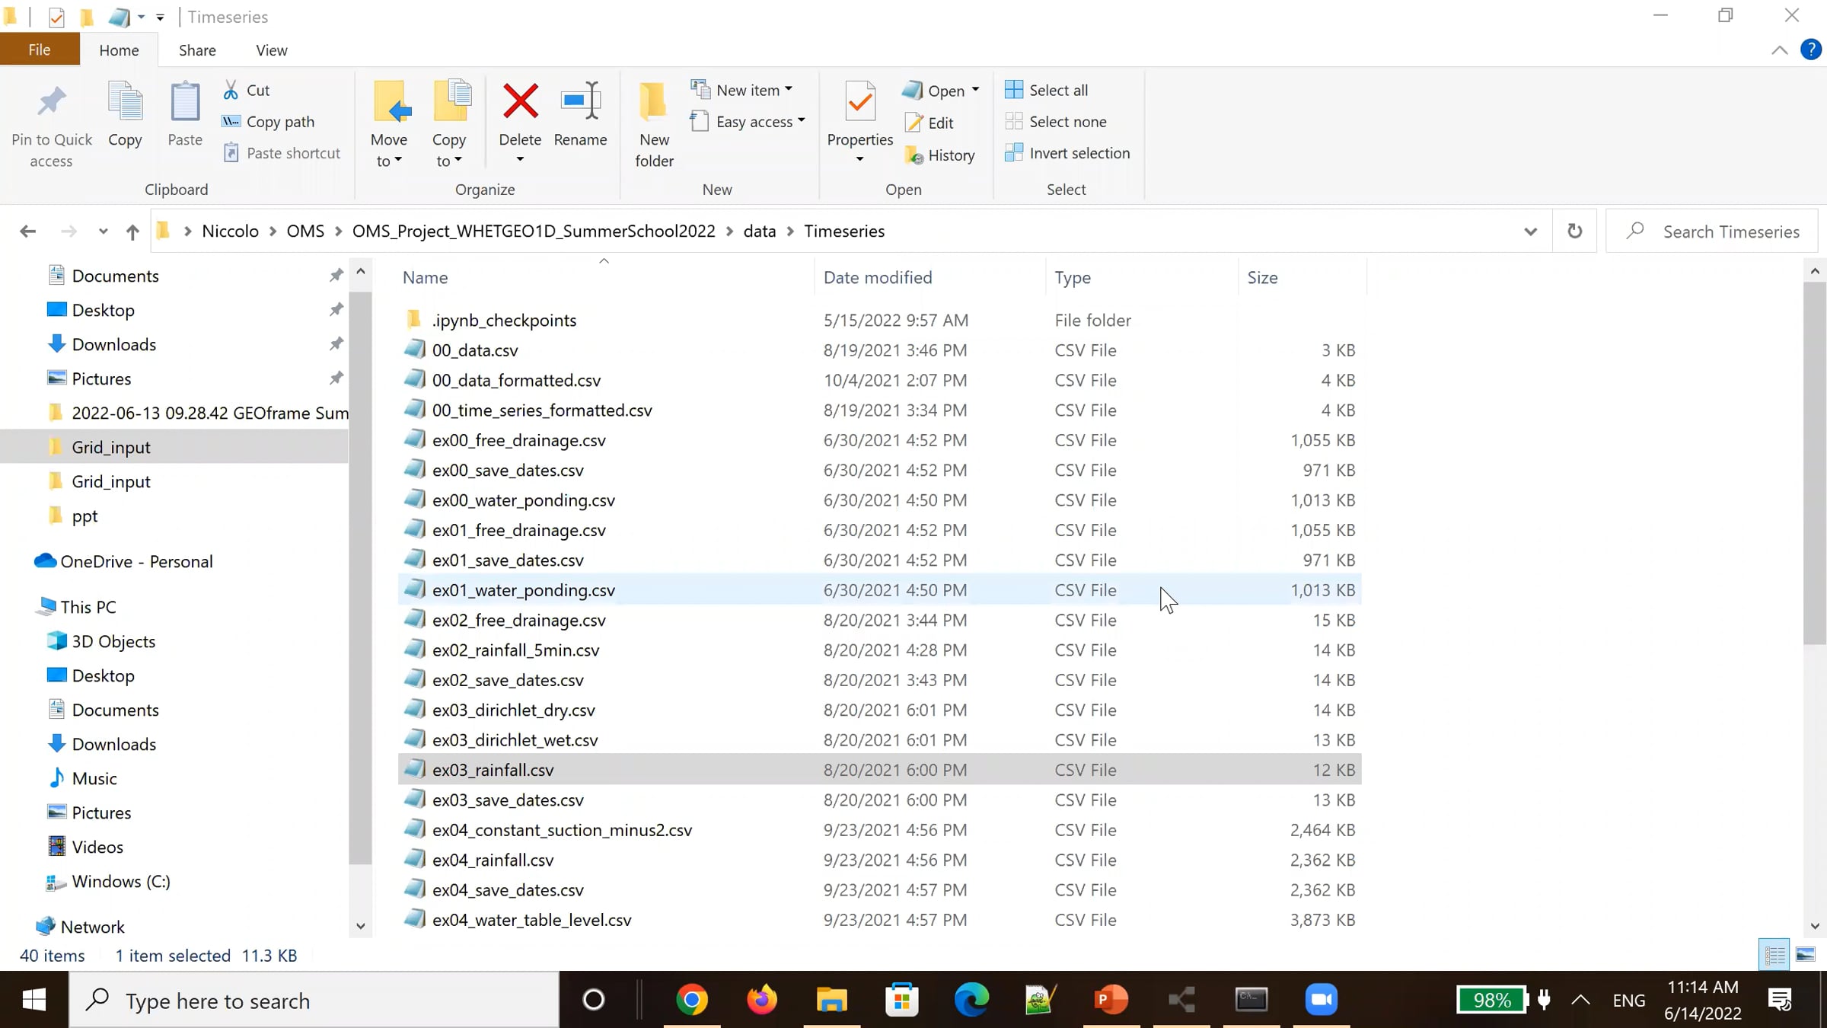Sort files by Name column

[605, 277]
